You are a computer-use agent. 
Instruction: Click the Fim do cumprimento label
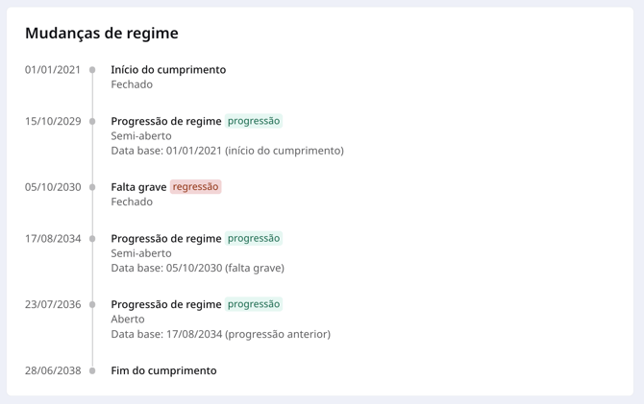point(163,370)
